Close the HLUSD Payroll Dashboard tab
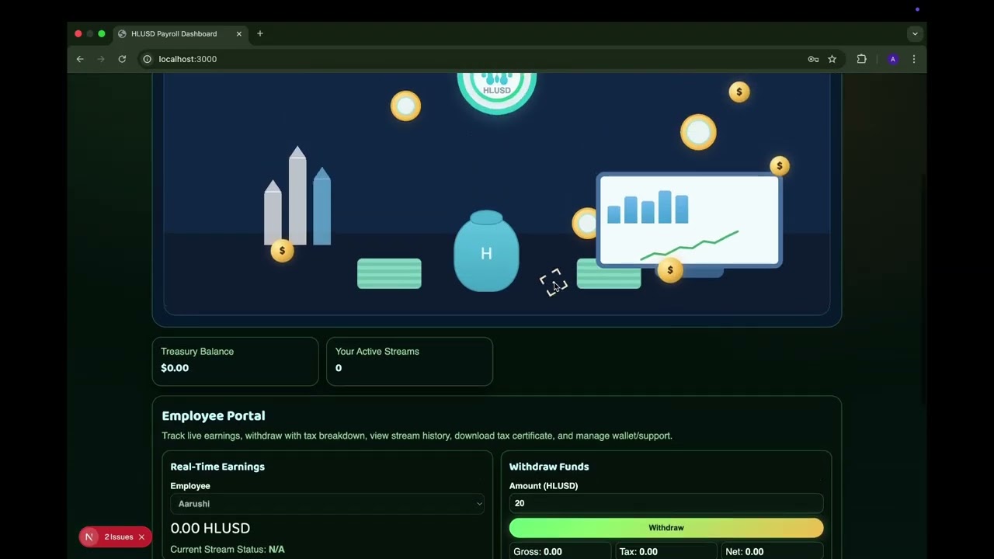The height and width of the screenshot is (559, 994). coord(239,34)
